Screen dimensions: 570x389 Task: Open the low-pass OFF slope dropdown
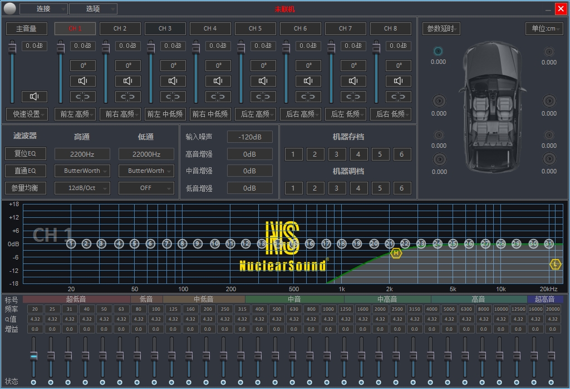[146, 188]
